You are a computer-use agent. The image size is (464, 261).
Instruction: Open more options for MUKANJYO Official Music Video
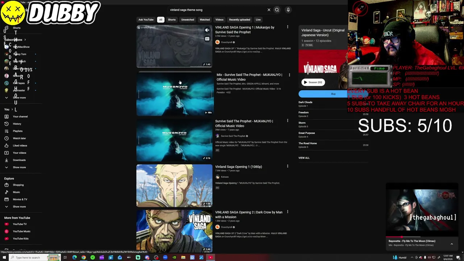tap(287, 121)
